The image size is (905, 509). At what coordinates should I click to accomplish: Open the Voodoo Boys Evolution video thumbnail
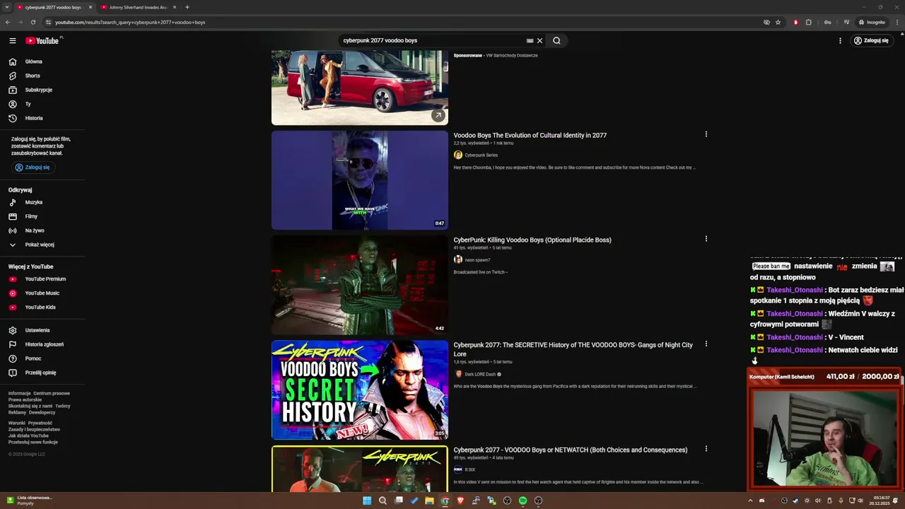click(x=360, y=180)
